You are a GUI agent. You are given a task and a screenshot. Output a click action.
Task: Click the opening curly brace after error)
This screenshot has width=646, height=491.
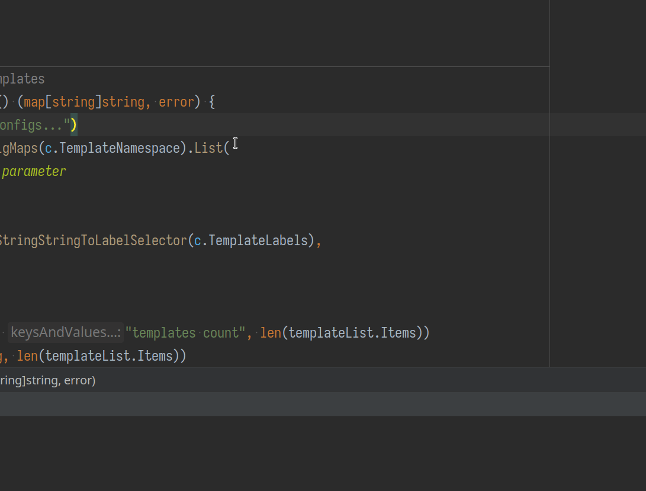click(x=211, y=102)
